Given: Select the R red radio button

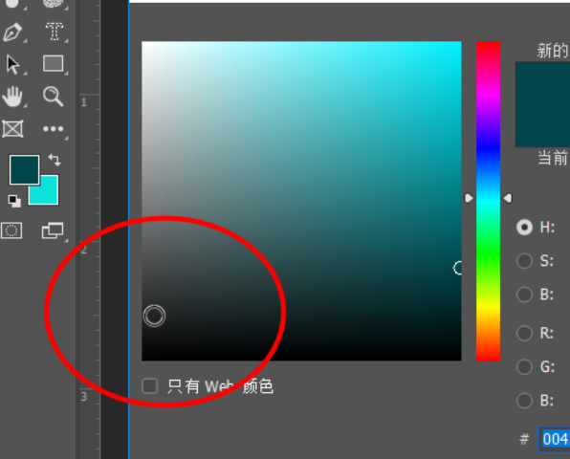Looking at the screenshot, I should pyautogui.click(x=524, y=333).
